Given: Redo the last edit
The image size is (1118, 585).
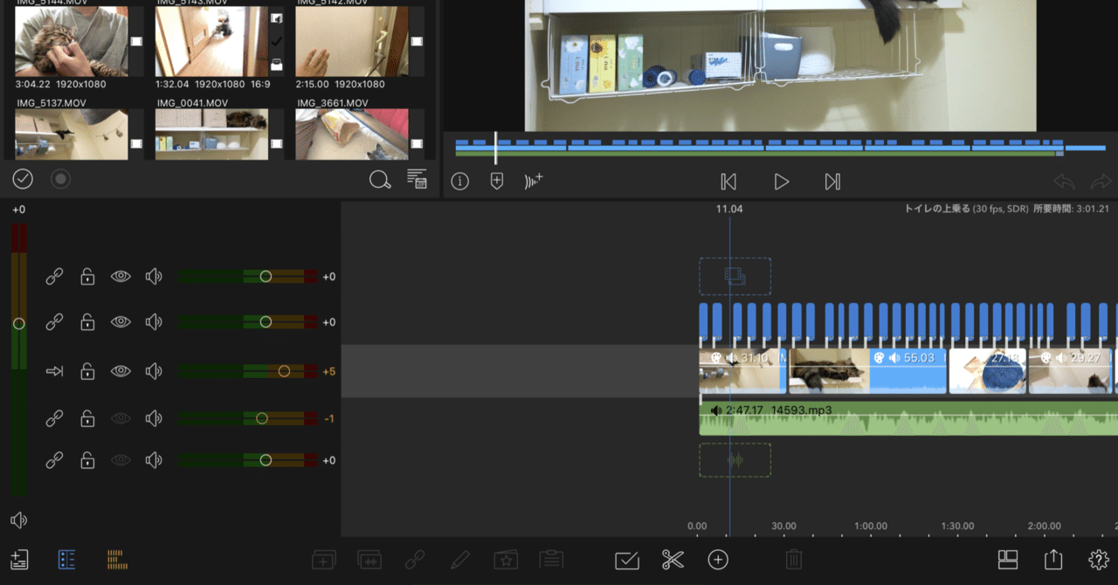Looking at the screenshot, I should tap(1101, 182).
